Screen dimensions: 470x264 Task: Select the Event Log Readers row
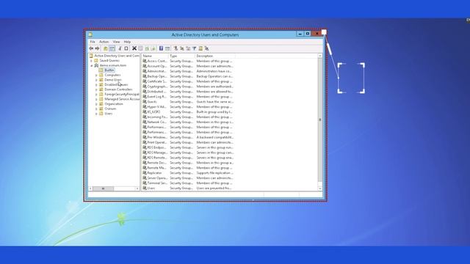[188, 96]
